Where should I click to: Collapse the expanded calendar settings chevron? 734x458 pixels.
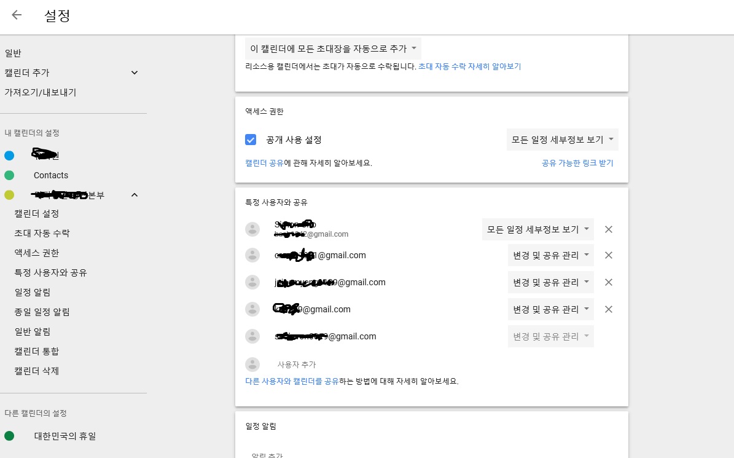(x=135, y=195)
